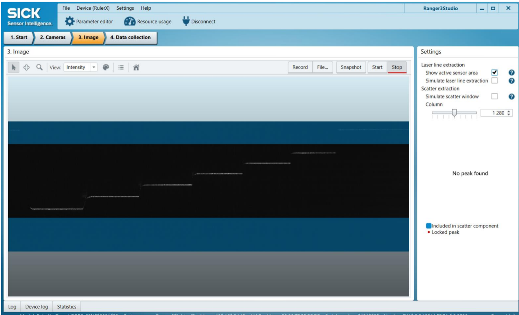The image size is (519, 315).
Task: Open the Help menu
Action: pos(146,8)
